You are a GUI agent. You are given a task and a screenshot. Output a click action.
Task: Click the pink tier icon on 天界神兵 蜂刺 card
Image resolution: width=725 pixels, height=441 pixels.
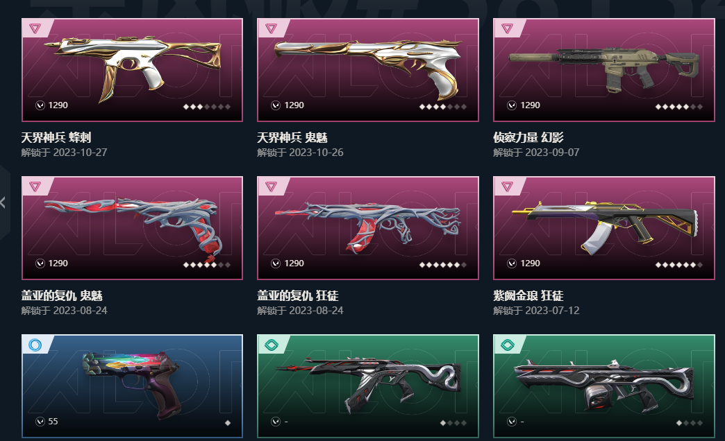(35, 28)
